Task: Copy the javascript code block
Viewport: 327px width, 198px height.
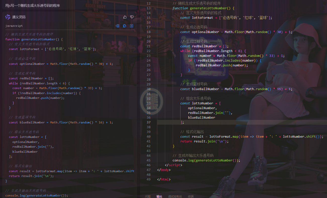Action: point(124,26)
